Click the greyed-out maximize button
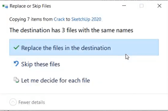 [x=141, y=6]
